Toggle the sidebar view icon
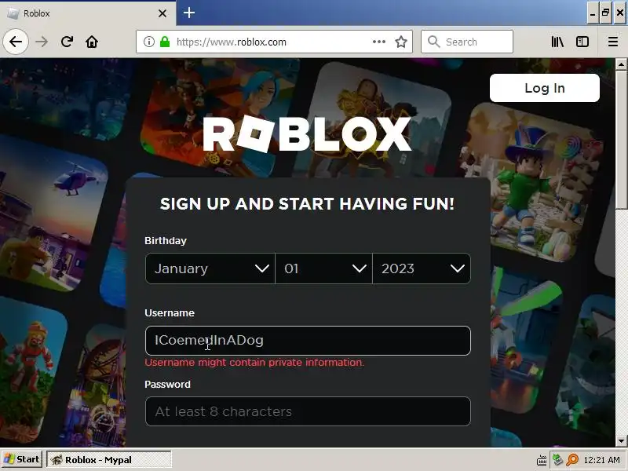The height and width of the screenshot is (471, 628). [x=582, y=42]
